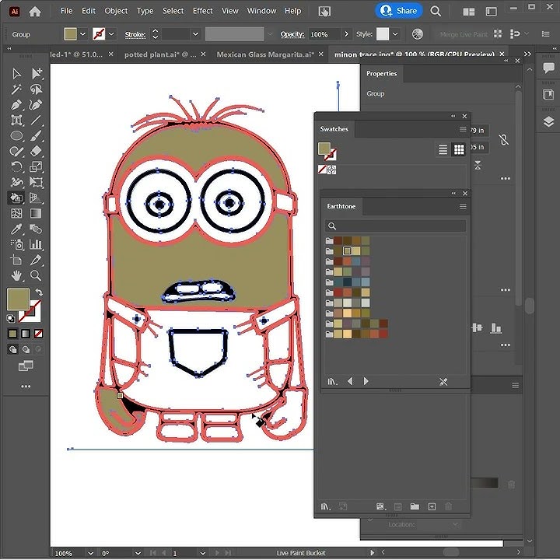560x560 pixels.
Task: Pick the Magic Wand tool
Action: tap(16, 89)
